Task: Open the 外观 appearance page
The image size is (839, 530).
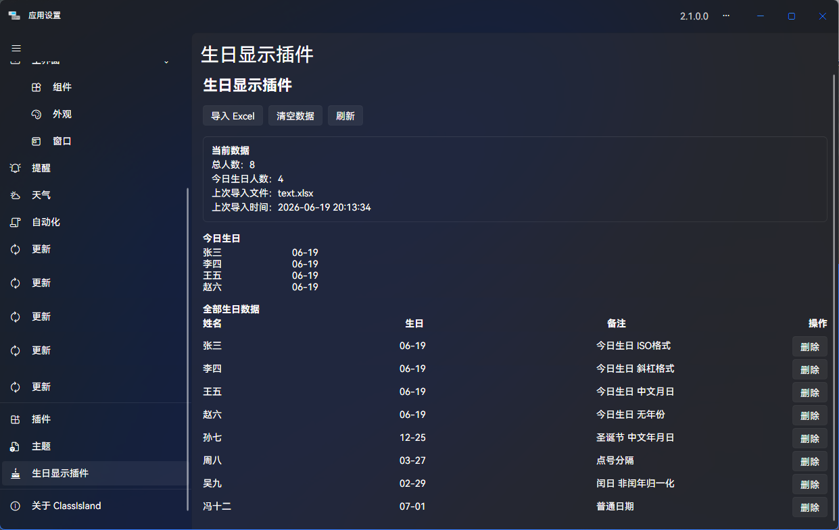Action: click(95, 114)
